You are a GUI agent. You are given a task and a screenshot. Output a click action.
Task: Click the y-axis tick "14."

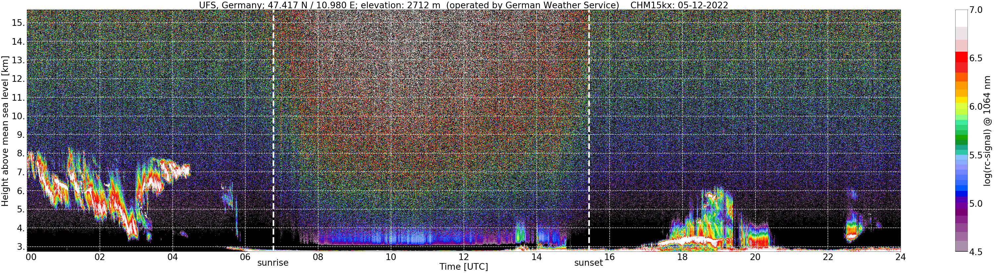[18, 42]
